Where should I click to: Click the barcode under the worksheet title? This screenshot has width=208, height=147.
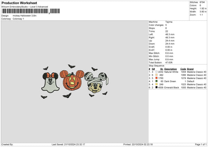click(31, 11)
